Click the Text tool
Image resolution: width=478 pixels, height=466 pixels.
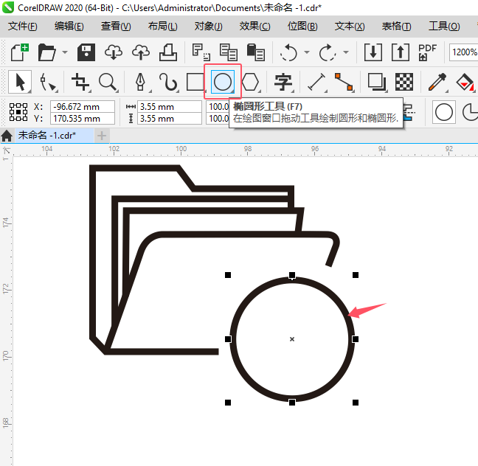click(283, 82)
